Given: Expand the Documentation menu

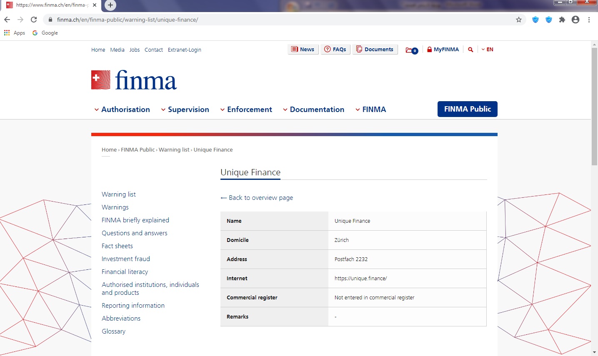Looking at the screenshot, I should pyautogui.click(x=313, y=110).
